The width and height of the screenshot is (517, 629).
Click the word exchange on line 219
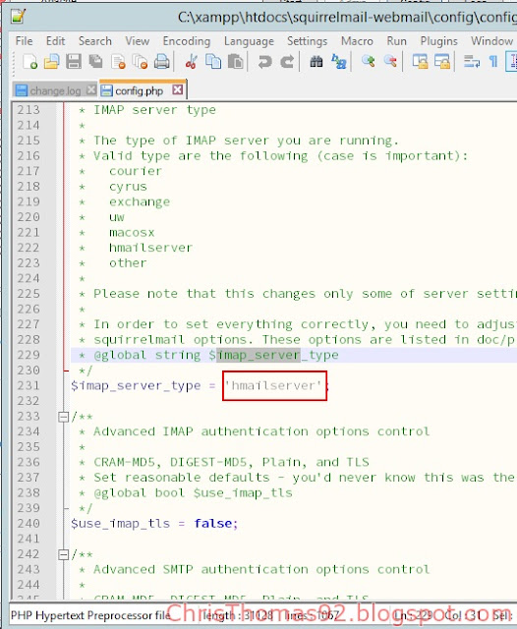(x=140, y=201)
